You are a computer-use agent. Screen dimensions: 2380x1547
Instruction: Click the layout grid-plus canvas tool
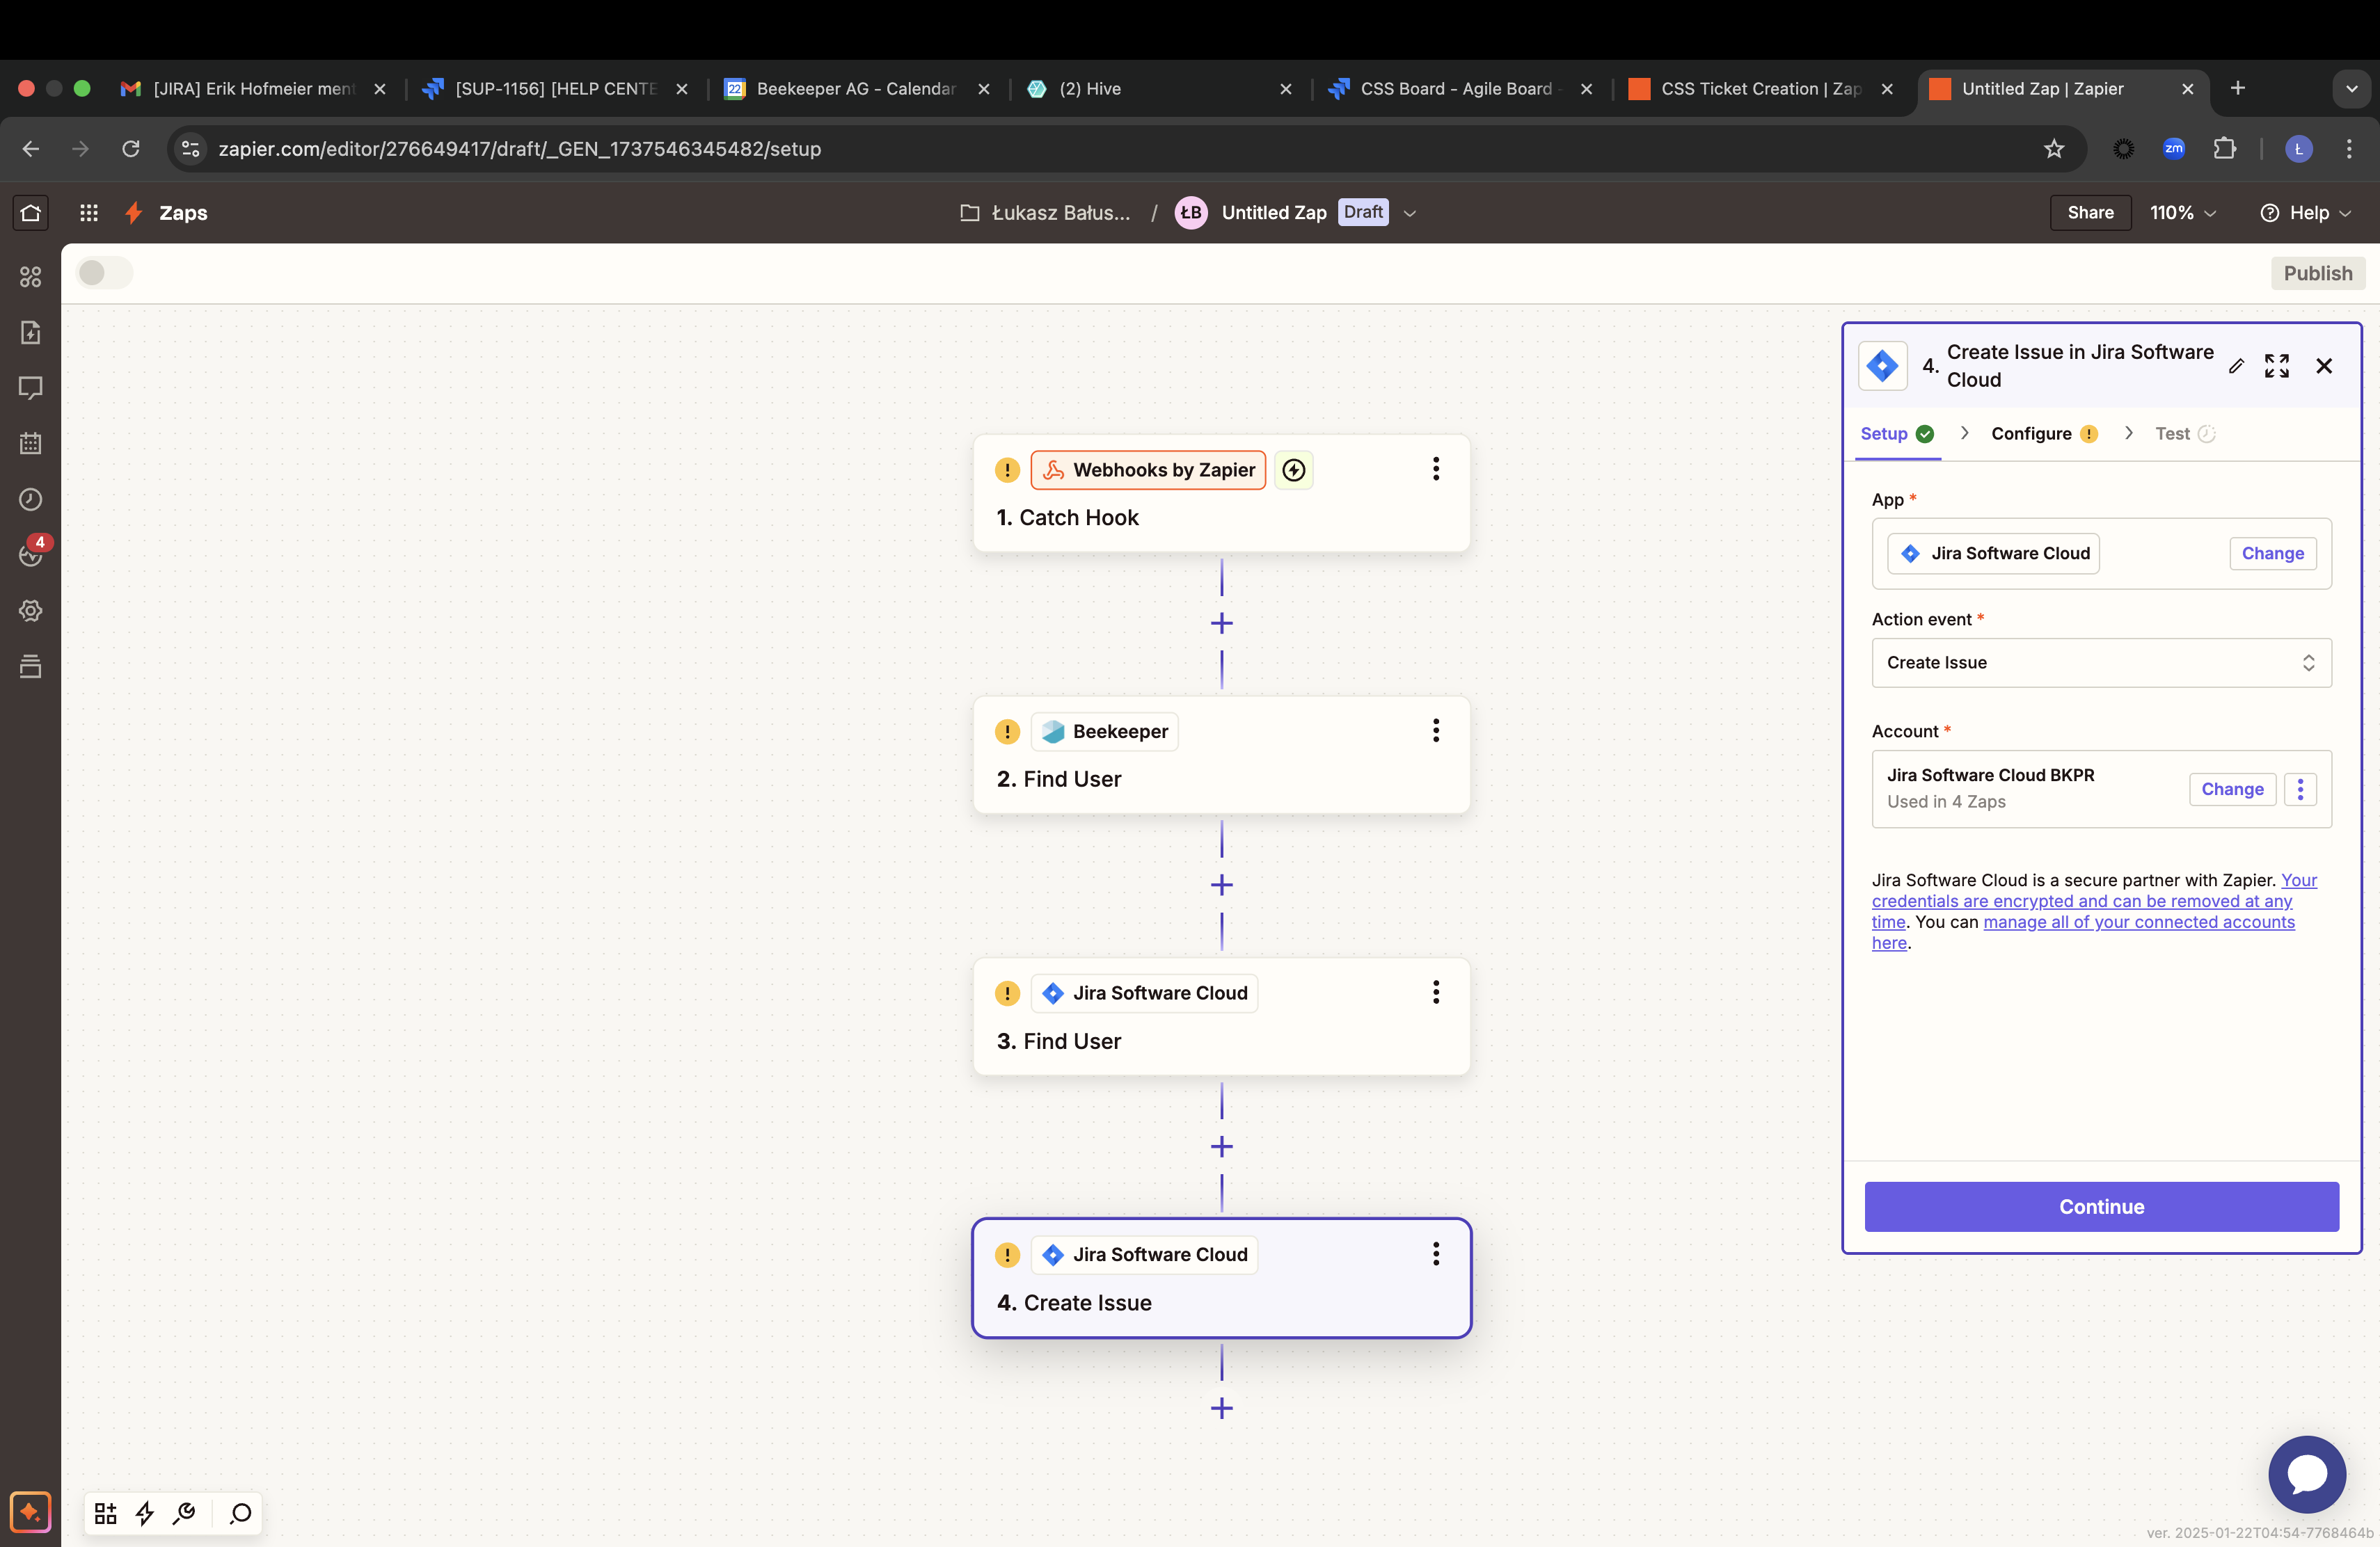105,1513
